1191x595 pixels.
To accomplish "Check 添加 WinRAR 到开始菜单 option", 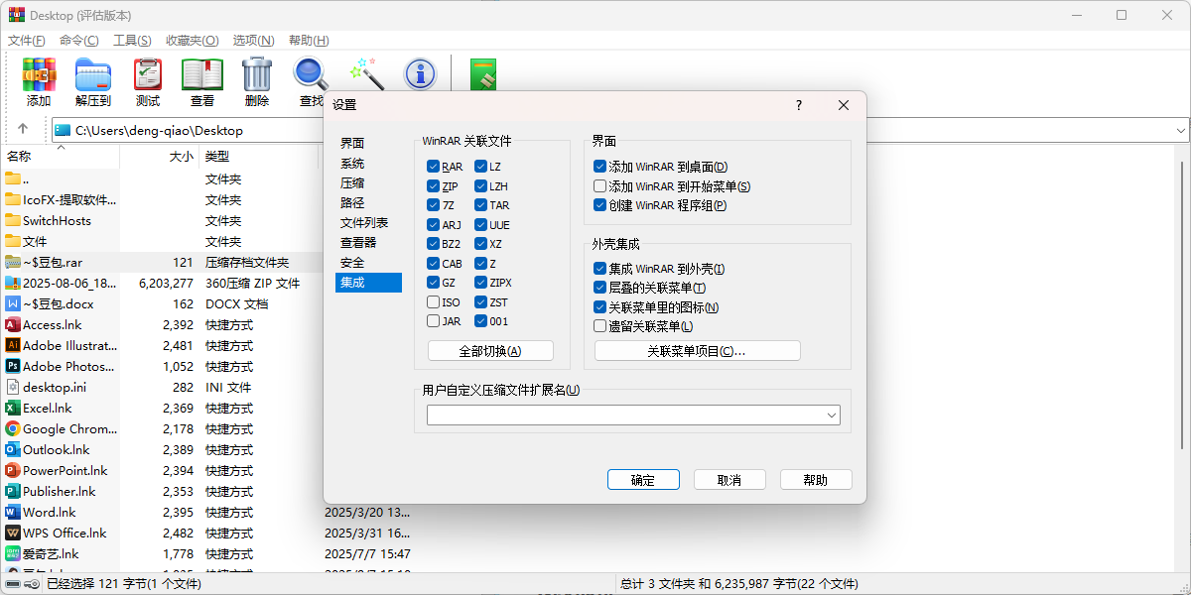I will tap(599, 185).
